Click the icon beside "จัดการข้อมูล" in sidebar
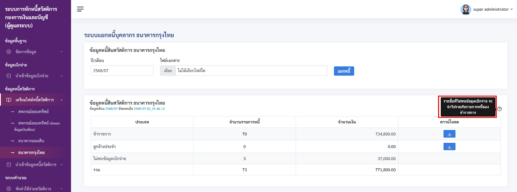The image size is (517, 192). (x=9, y=52)
